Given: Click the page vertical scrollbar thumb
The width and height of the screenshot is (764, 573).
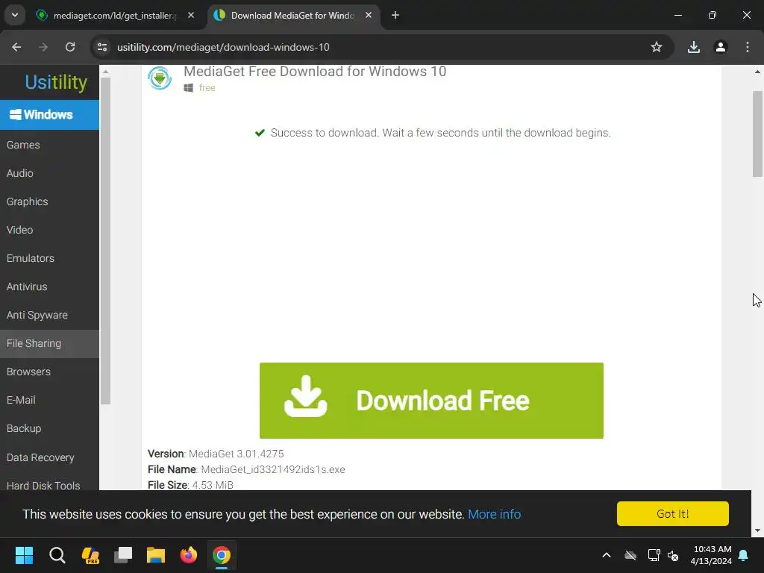Looking at the screenshot, I should click(x=758, y=134).
